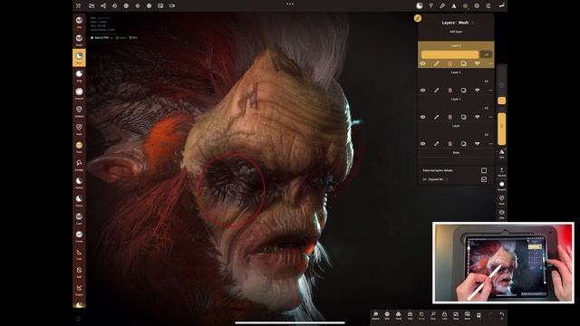Toggle the View shortcut on right bar

[x=501, y=214]
